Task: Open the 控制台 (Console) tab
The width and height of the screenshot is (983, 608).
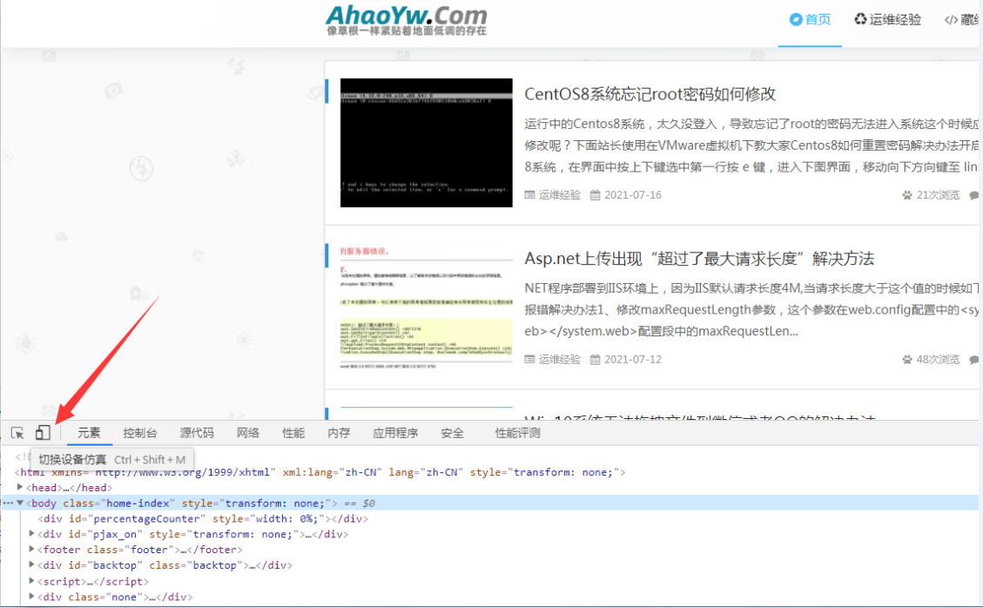Action: (140, 433)
